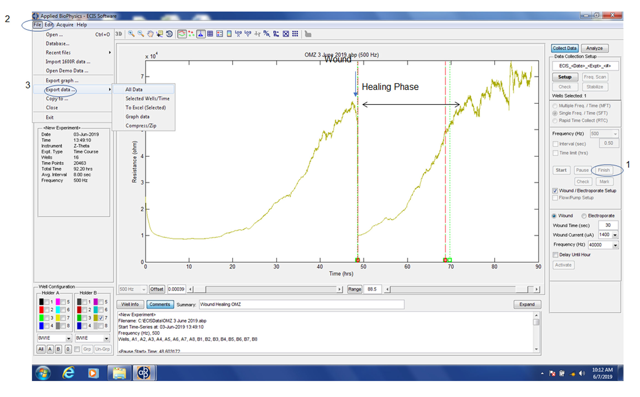Toggle the normalize triangle marker icon
The height and width of the screenshot is (397, 640).
(x=201, y=34)
